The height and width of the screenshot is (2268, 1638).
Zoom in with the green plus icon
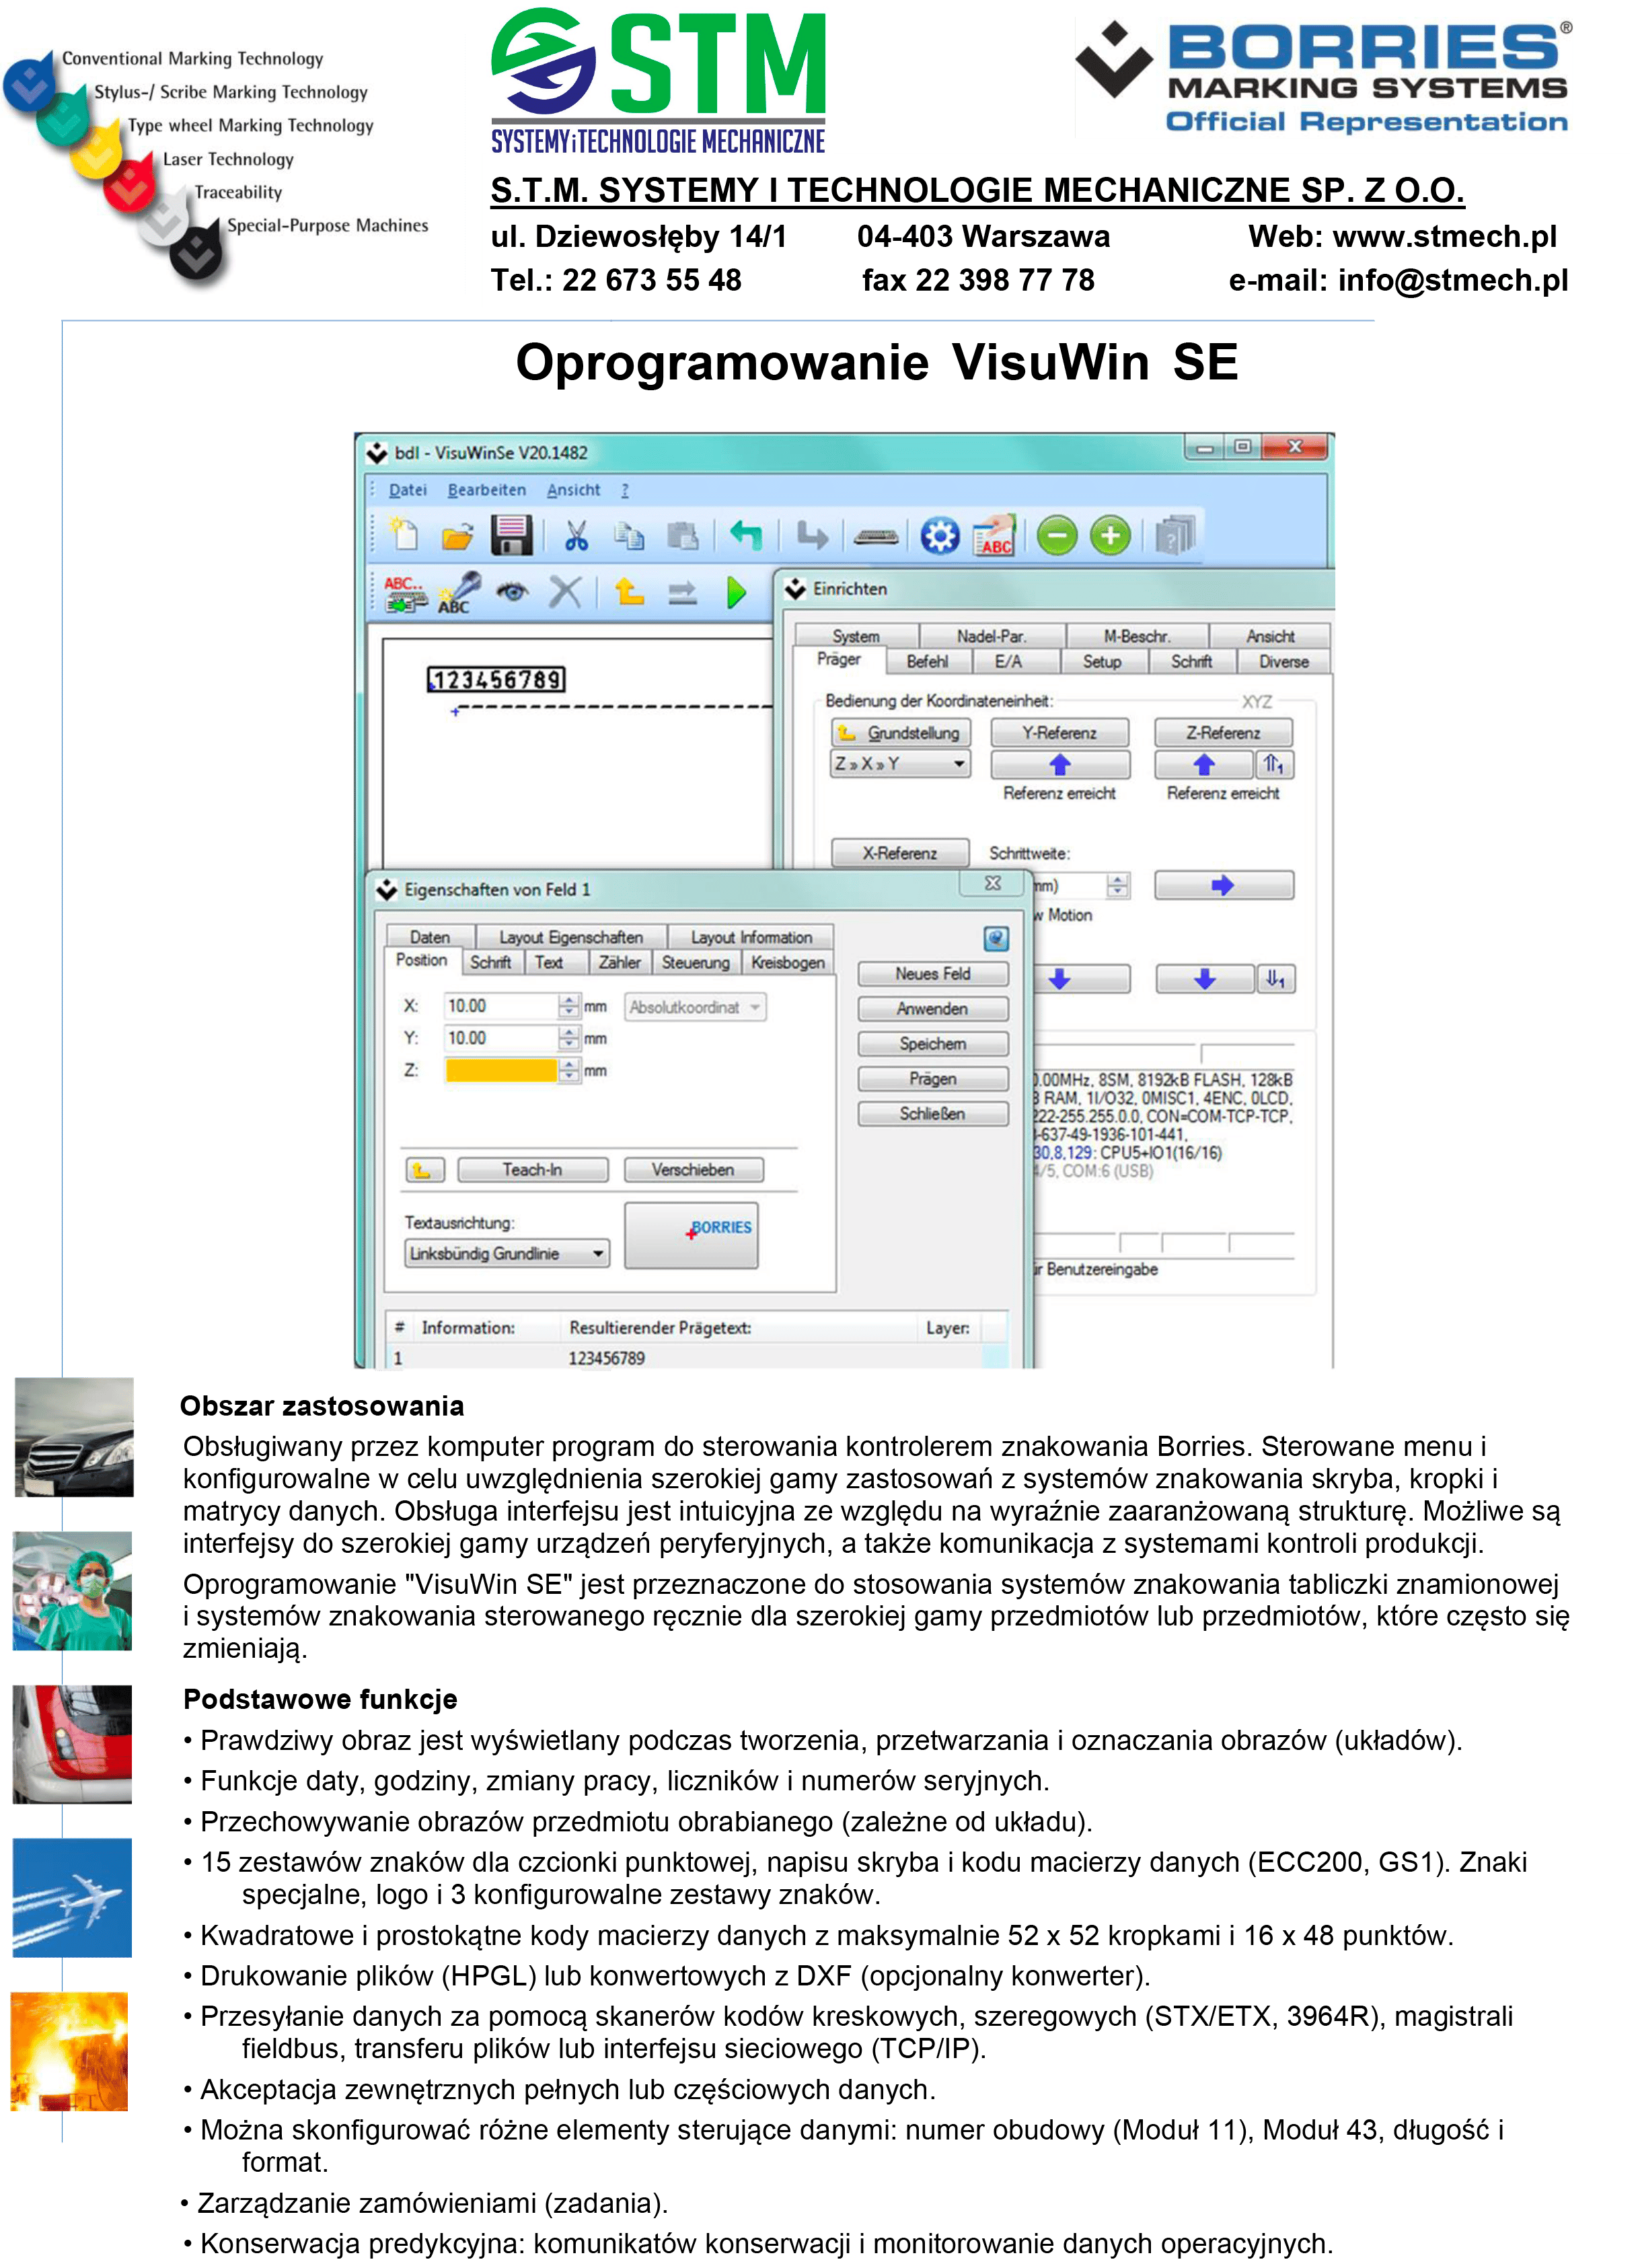(x=1110, y=536)
